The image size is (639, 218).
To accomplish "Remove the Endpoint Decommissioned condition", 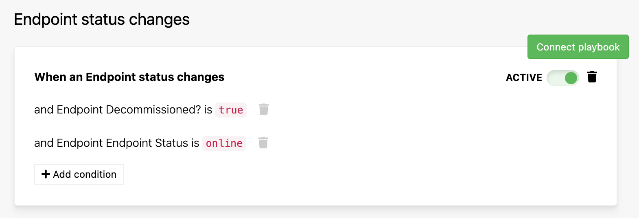I will 264,109.
